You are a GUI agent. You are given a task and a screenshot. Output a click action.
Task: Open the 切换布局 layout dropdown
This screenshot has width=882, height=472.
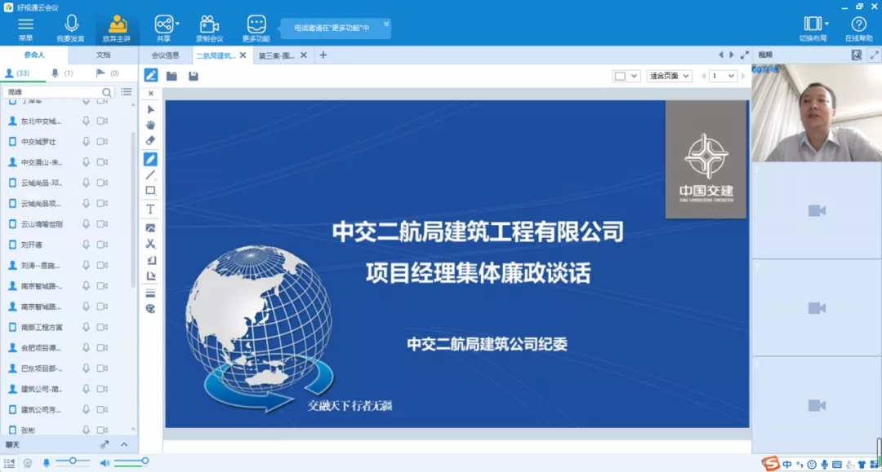point(816,24)
